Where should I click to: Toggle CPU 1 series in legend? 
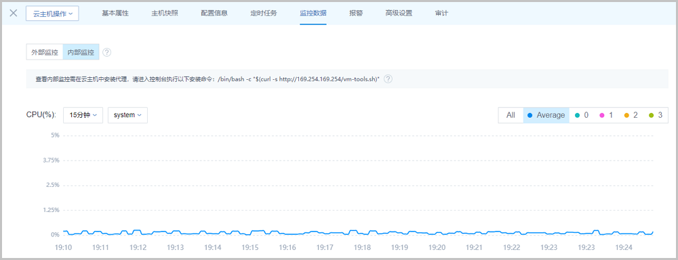(x=606, y=115)
